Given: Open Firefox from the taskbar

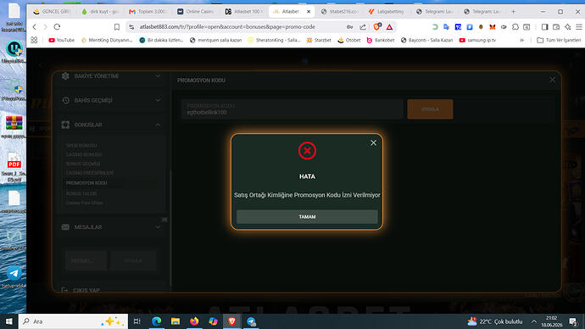Looking at the screenshot, I should pyautogui.click(x=194, y=321).
